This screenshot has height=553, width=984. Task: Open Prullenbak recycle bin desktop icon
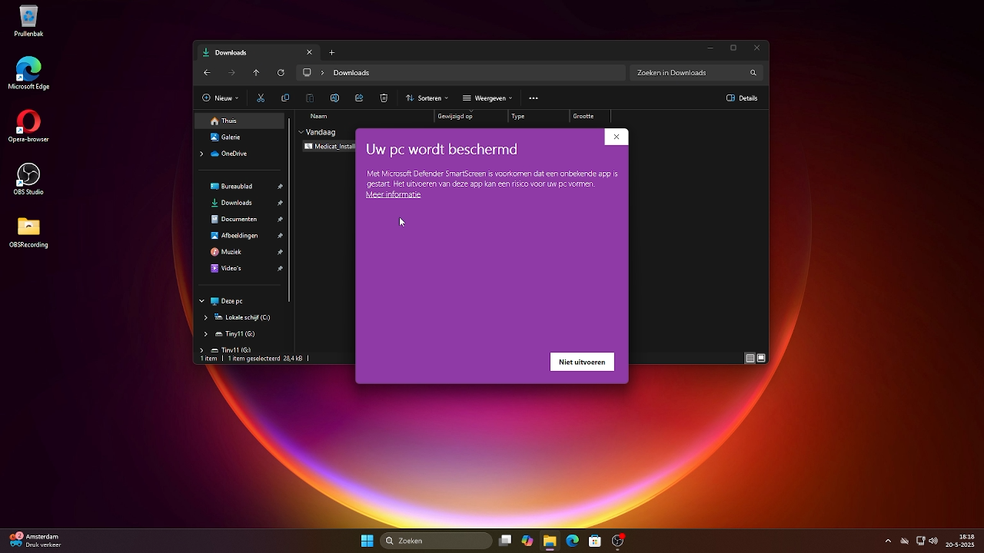tap(28, 22)
